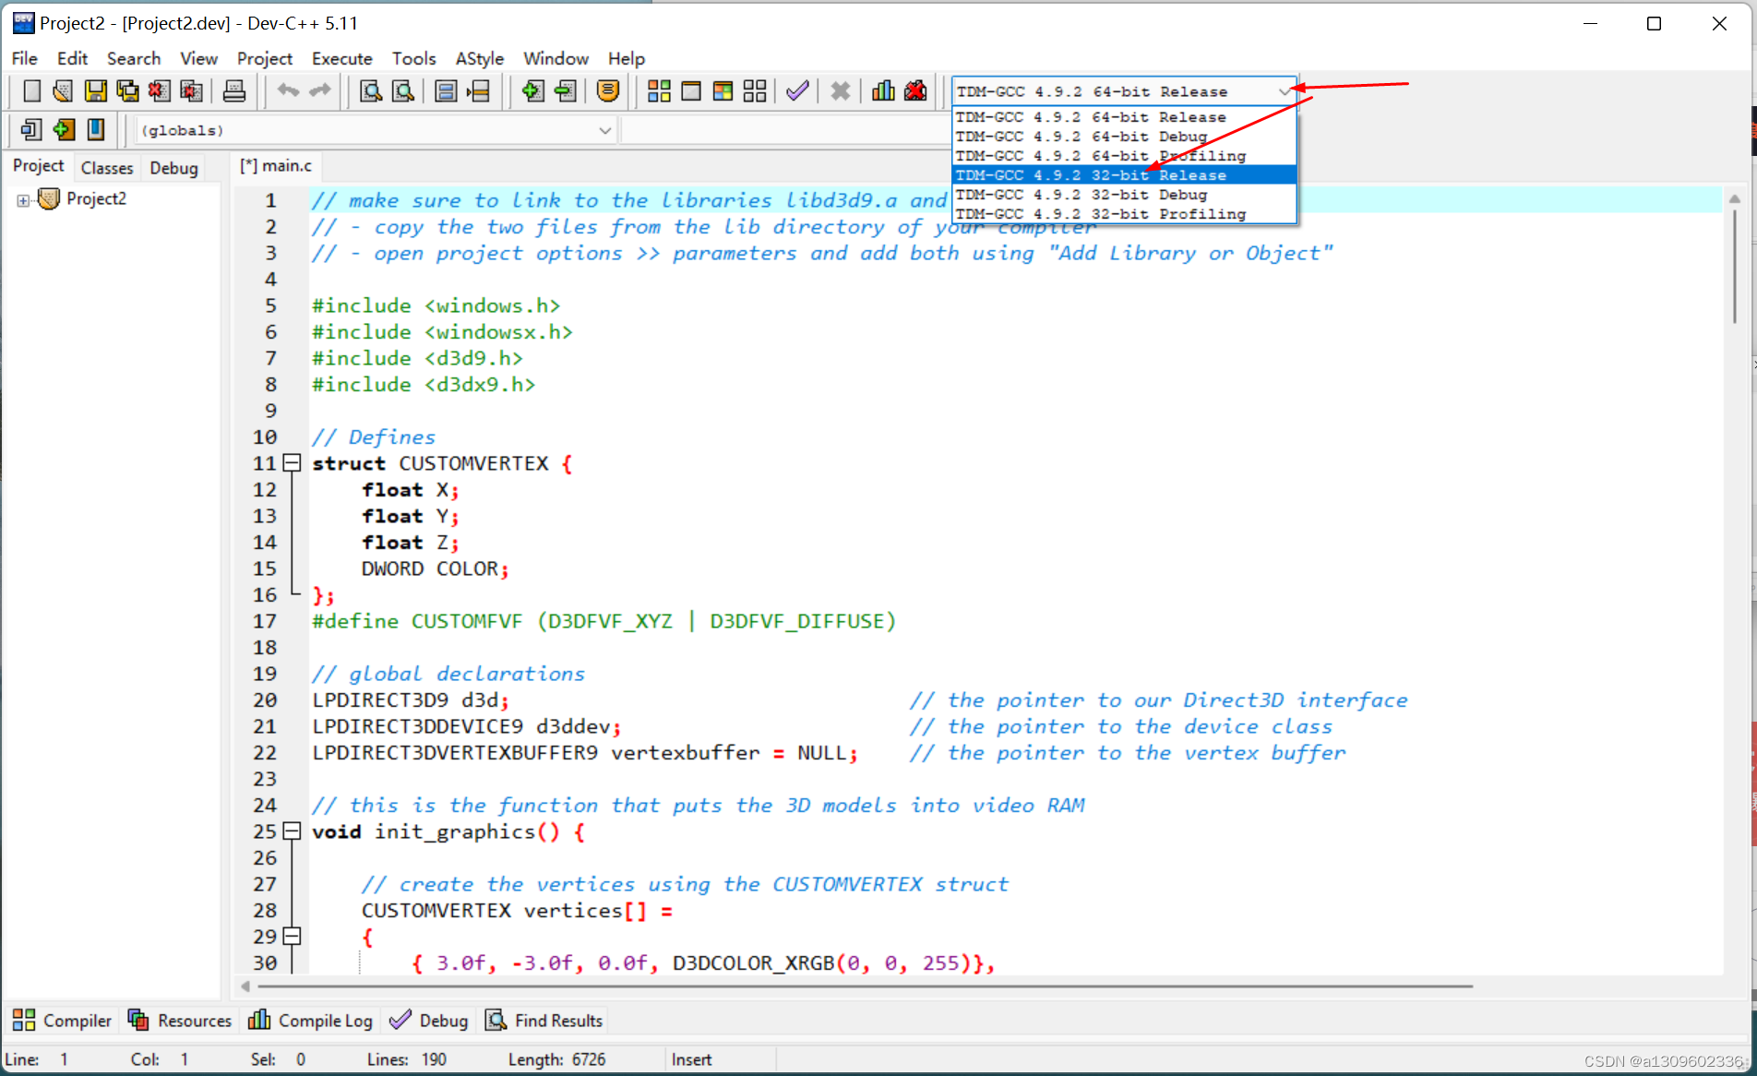This screenshot has width=1757, height=1076.
Task: Save the current file
Action: [95, 90]
